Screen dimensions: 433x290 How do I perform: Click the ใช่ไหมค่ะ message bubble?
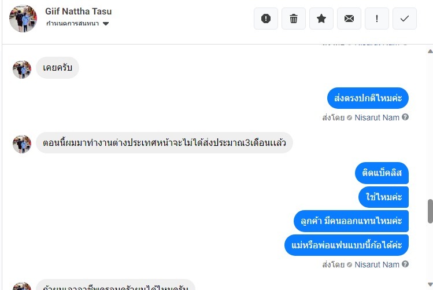tap(383, 197)
